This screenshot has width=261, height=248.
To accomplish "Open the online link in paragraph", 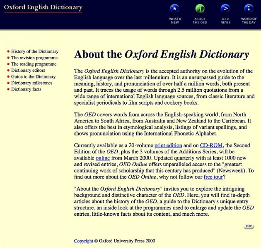I will point(103,158).
